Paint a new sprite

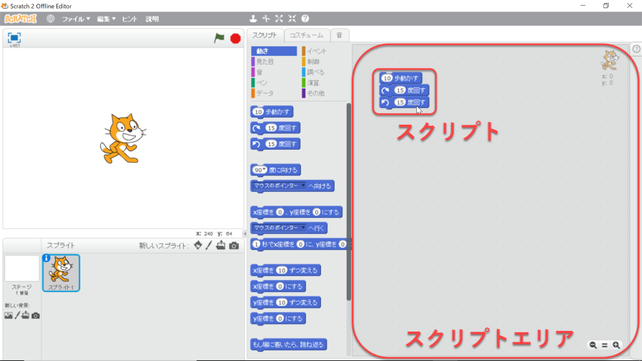coord(209,245)
